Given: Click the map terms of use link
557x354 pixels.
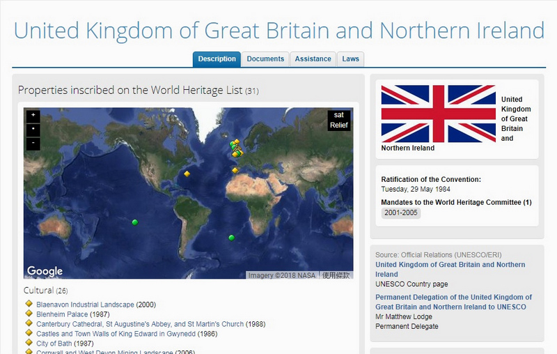Looking at the screenshot, I should point(336,275).
